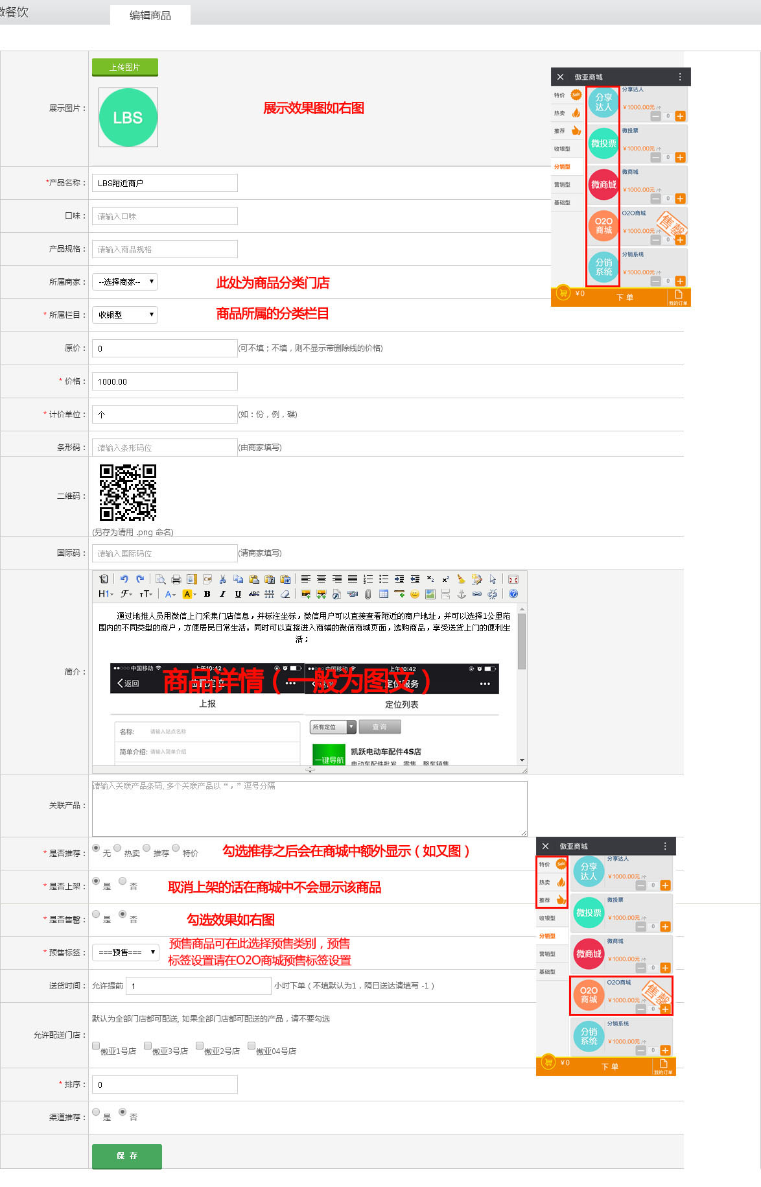
Task: Click the undo icon in editor toolbar
Action: coord(124,579)
